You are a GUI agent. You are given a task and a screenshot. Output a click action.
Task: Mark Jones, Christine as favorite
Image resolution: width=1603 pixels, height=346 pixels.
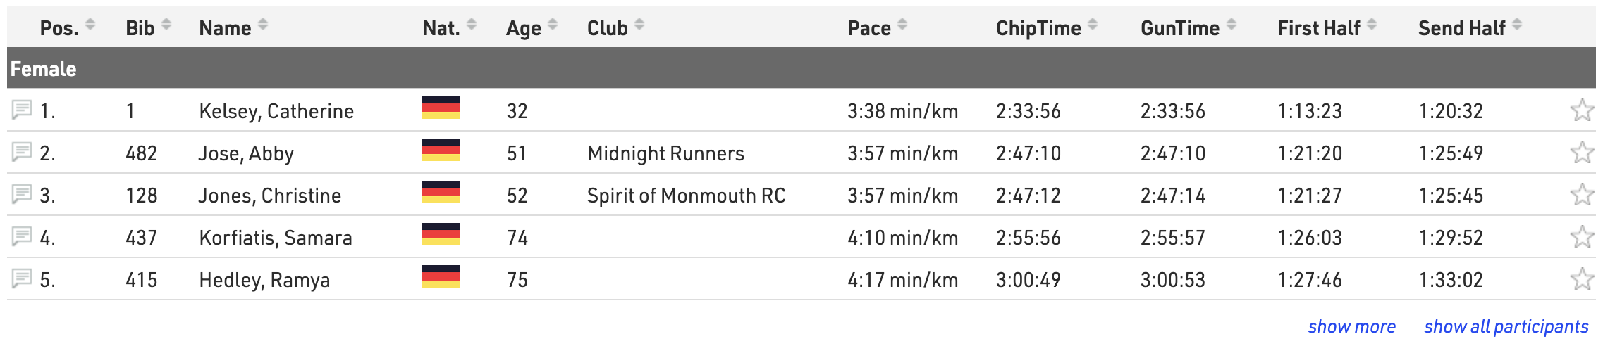(x=1582, y=195)
